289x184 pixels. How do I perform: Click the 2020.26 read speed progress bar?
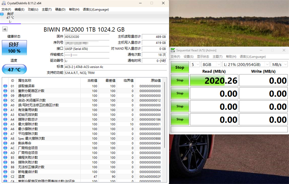214,80
